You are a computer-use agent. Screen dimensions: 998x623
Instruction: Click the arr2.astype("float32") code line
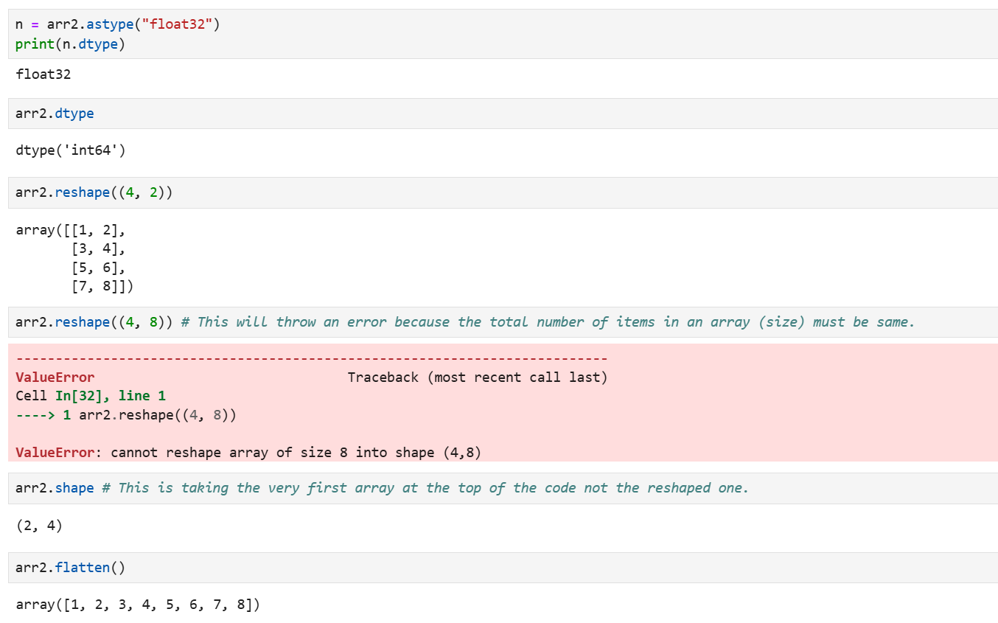tap(118, 24)
